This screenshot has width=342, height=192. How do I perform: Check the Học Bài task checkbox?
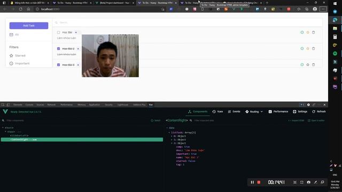[58, 33]
